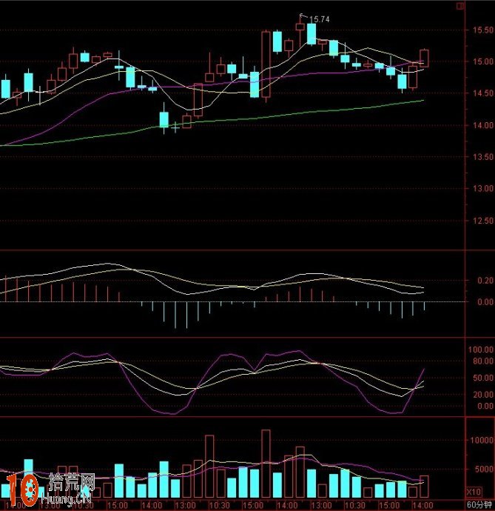Select the 15.00 price axis label
Image resolution: width=495 pixels, height=511 pixels.
[x=483, y=61]
